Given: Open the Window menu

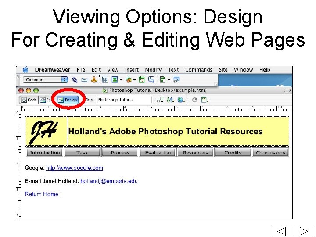Looking at the screenshot, I should point(244,70).
